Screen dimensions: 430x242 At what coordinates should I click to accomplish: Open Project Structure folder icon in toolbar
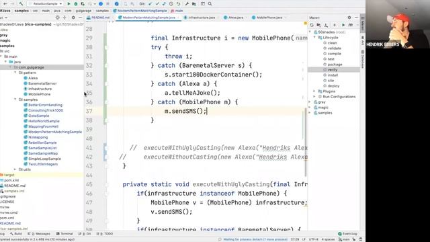[x=194, y=4]
